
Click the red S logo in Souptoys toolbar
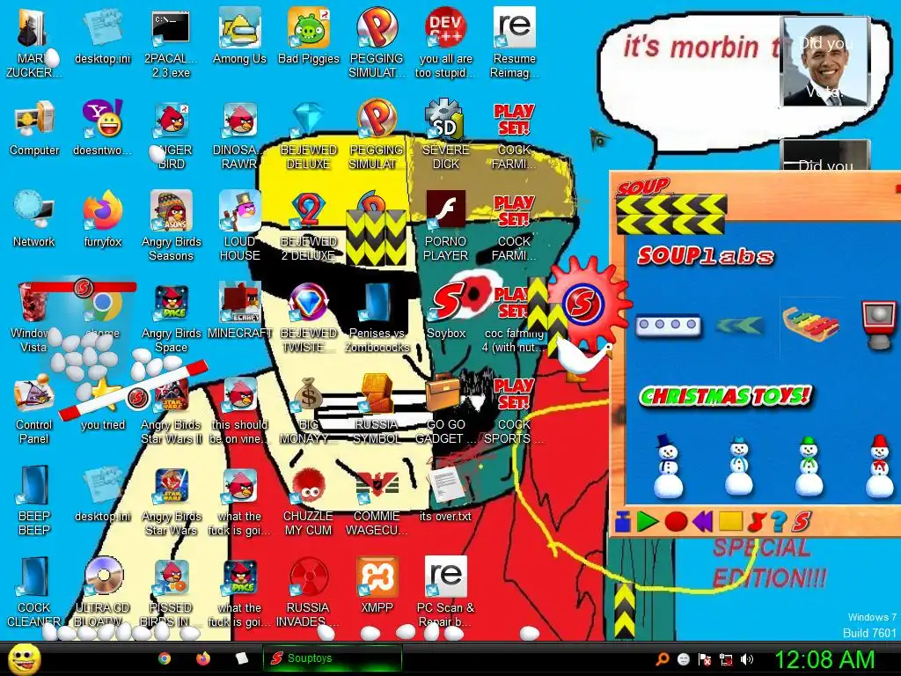pyautogui.click(x=801, y=521)
